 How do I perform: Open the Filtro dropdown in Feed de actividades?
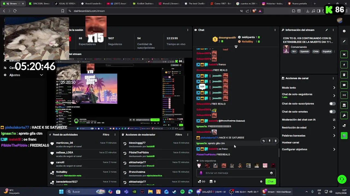[106, 135]
